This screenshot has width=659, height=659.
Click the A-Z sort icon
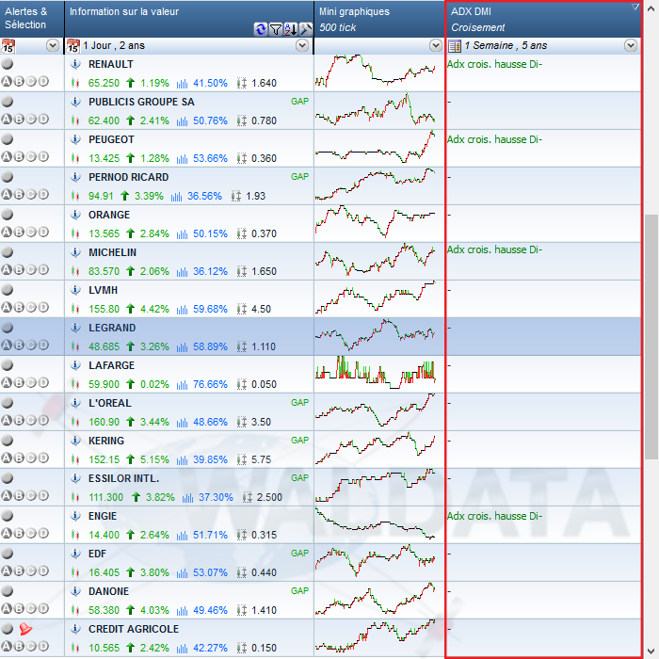pos(291,29)
